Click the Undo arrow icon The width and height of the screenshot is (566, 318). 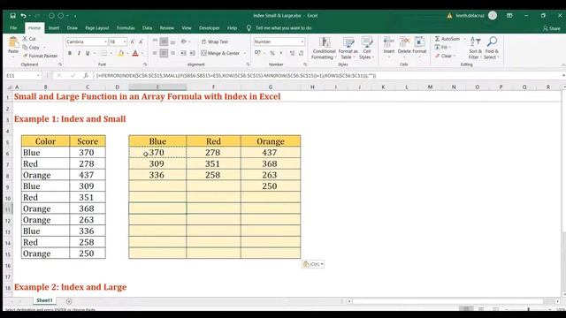click(x=23, y=16)
